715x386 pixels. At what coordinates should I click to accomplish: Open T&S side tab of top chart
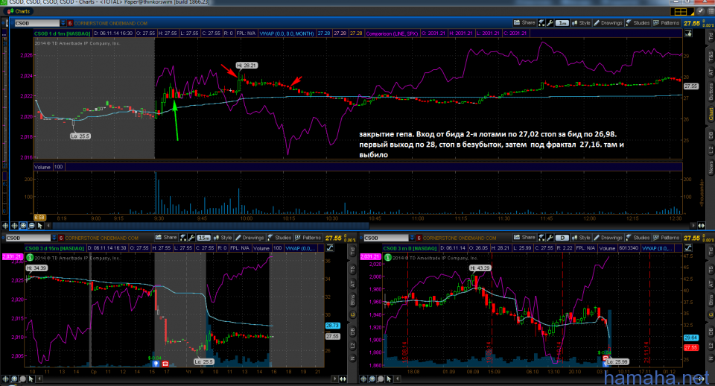click(x=711, y=57)
